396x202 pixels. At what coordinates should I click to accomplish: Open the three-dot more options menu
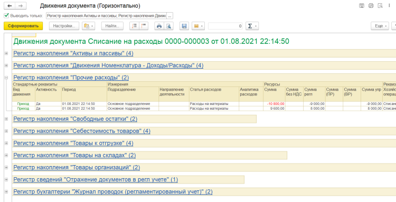pyautogui.click(x=389, y=6)
